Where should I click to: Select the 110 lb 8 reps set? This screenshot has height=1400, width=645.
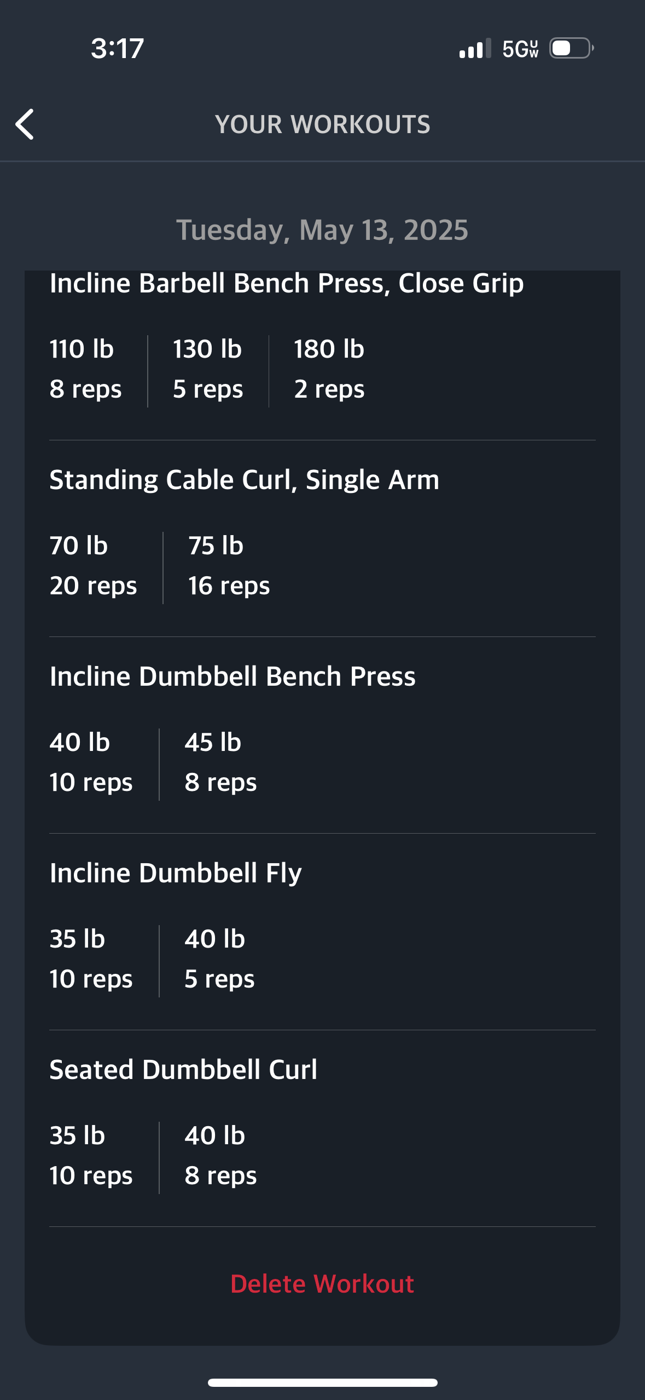pyautogui.click(x=85, y=369)
